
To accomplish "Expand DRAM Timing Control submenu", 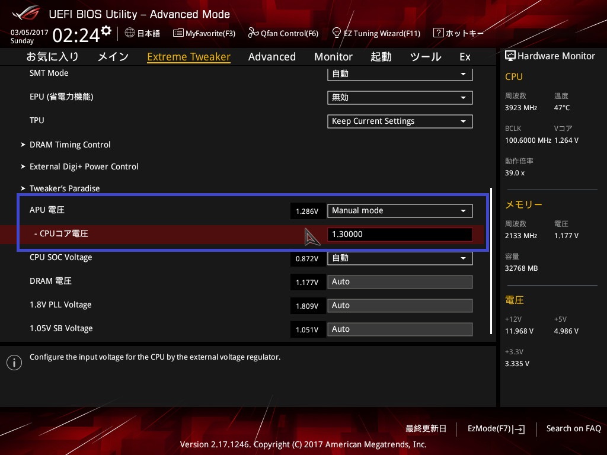I will pos(66,145).
